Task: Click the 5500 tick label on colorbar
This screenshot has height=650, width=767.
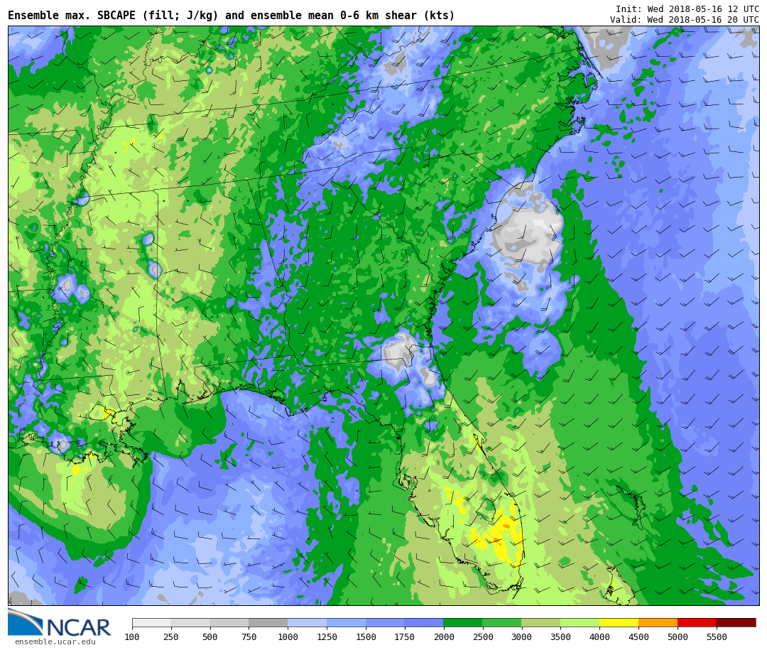Action: tap(716, 637)
